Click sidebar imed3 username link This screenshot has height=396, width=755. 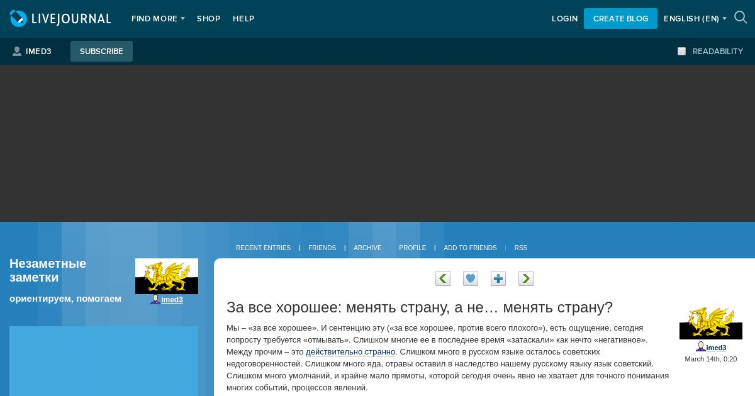[x=172, y=300]
